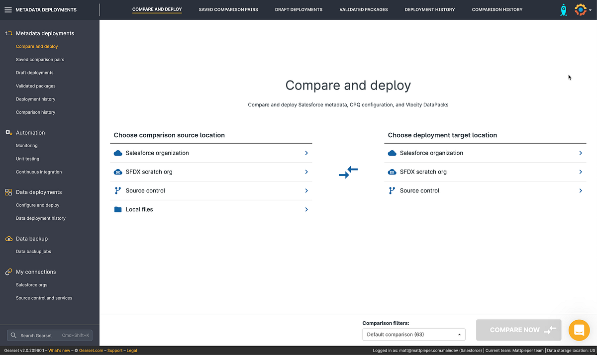597x355 pixels.
Task: Open the Default comparison filters dropdown
Action: click(x=413, y=334)
